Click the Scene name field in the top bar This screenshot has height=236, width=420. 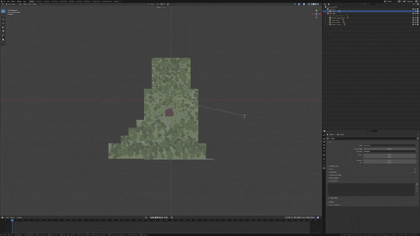click(x=391, y=1)
